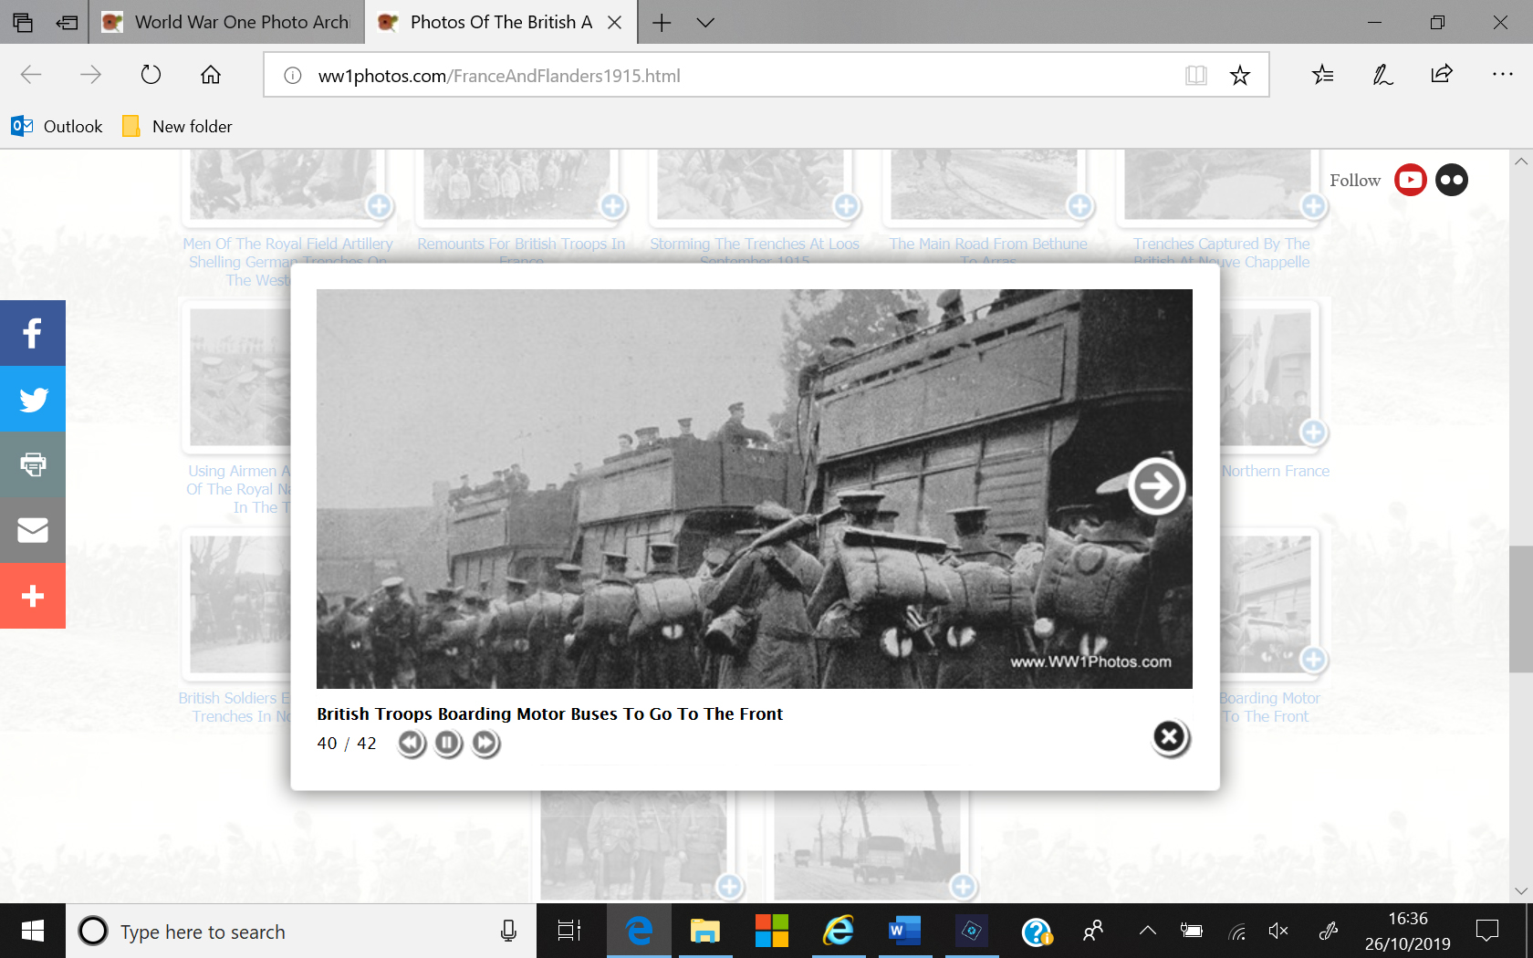Open the bottom right road thumbnail
This screenshot has width=1533, height=958.
tap(867, 846)
